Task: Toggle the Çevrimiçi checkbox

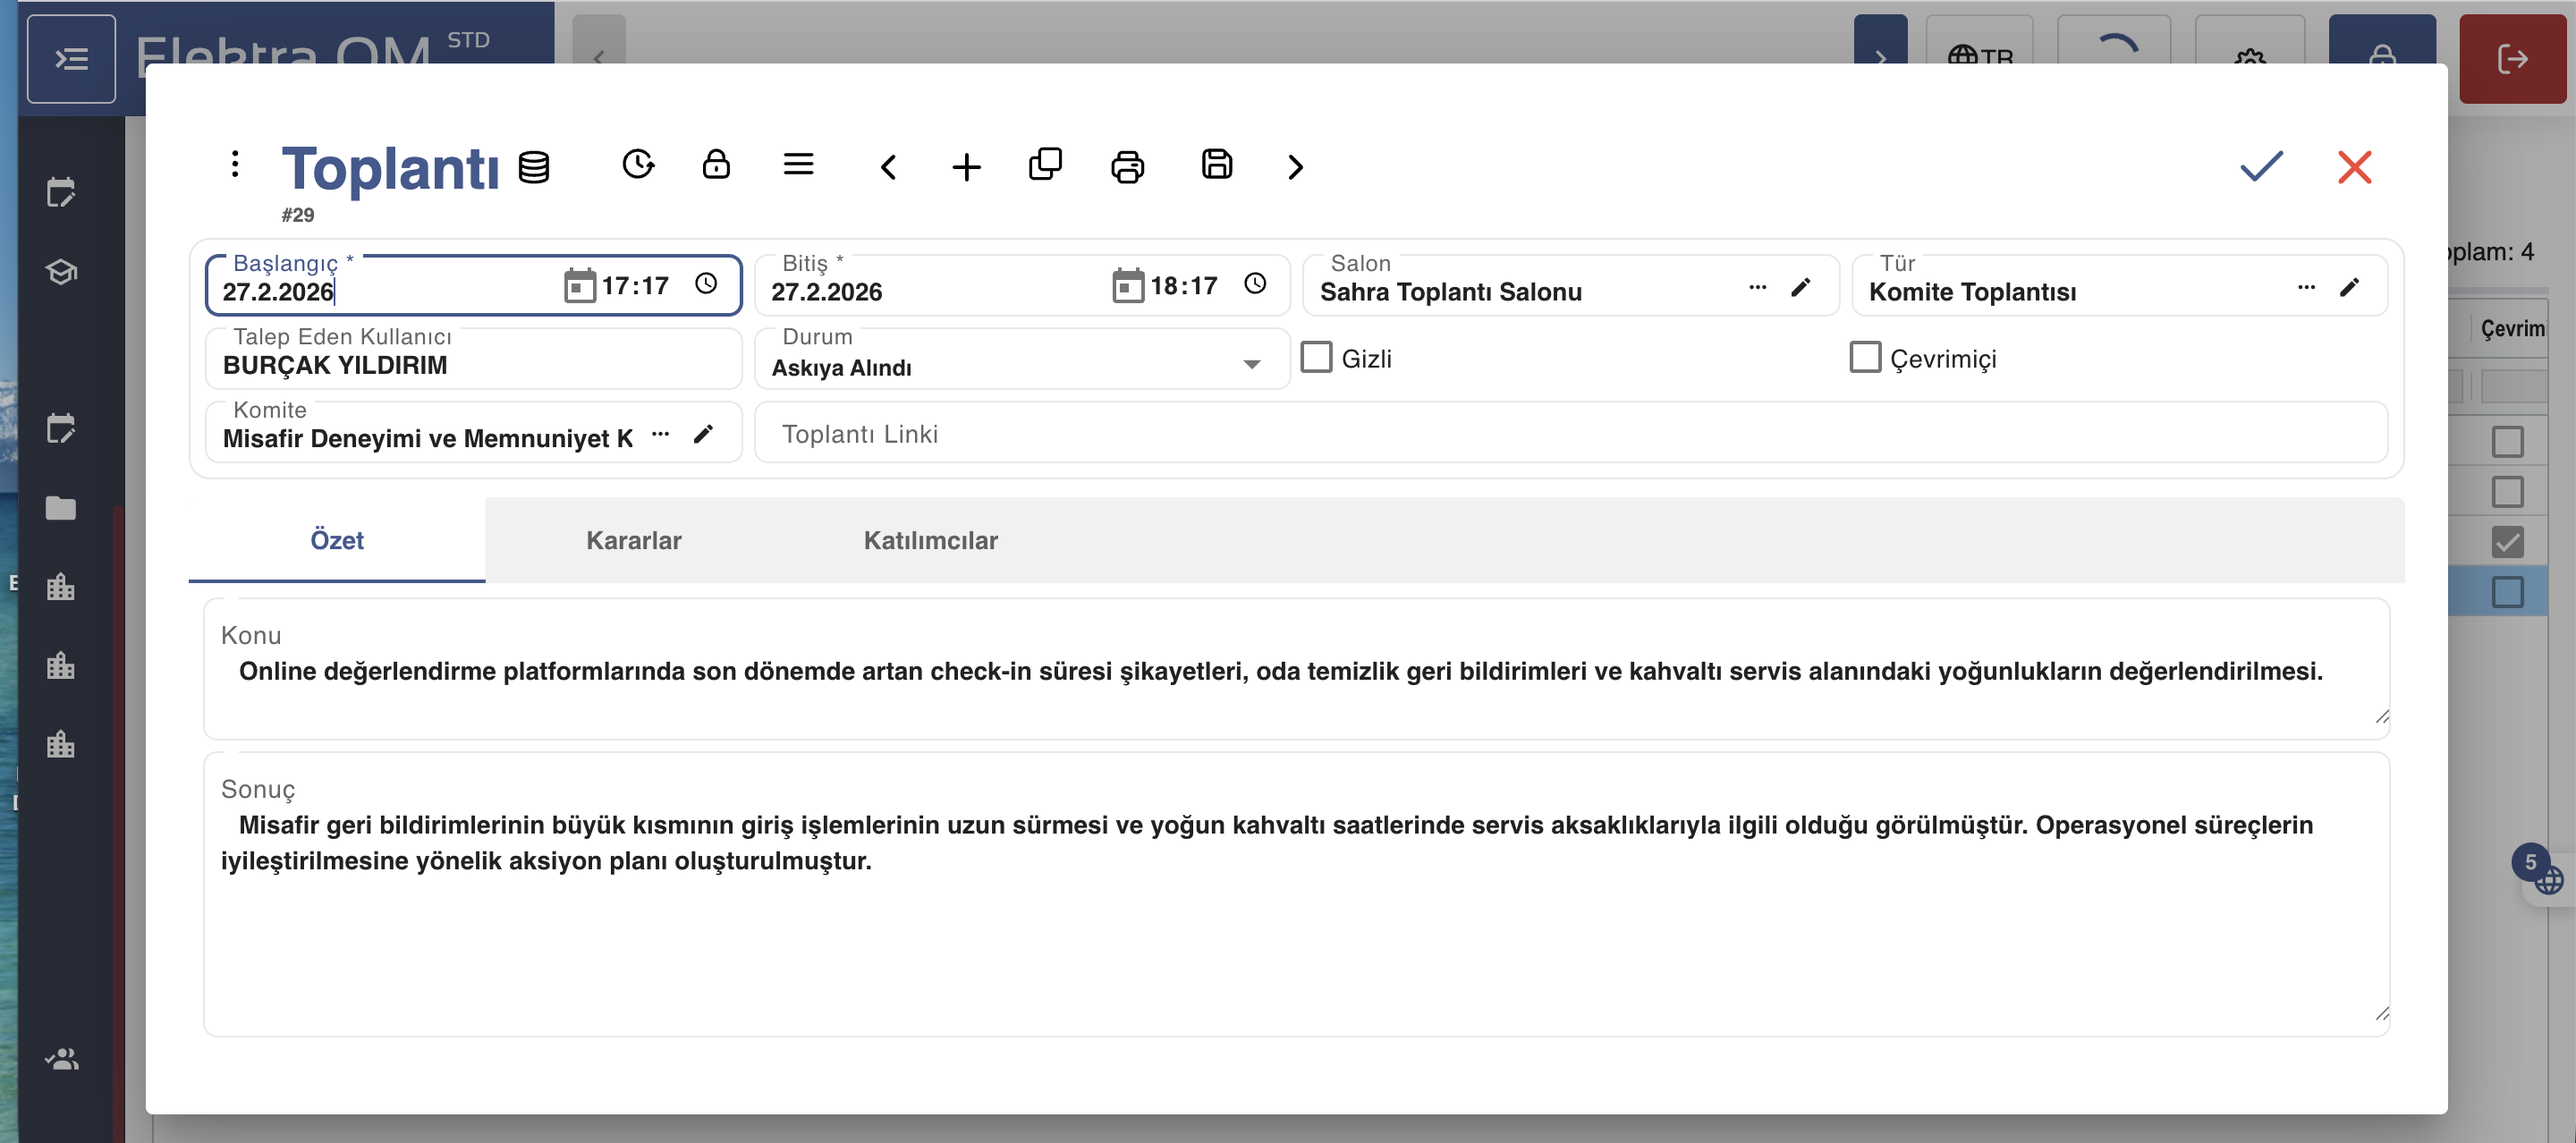Action: 1865,357
